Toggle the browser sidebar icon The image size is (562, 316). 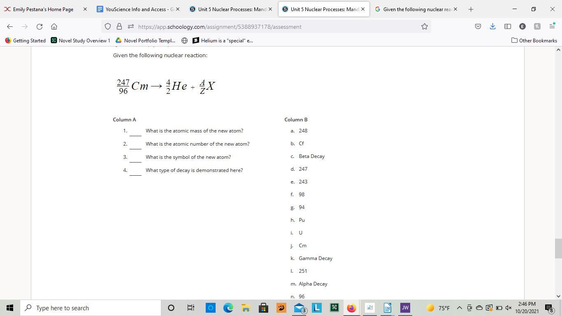pos(508,26)
